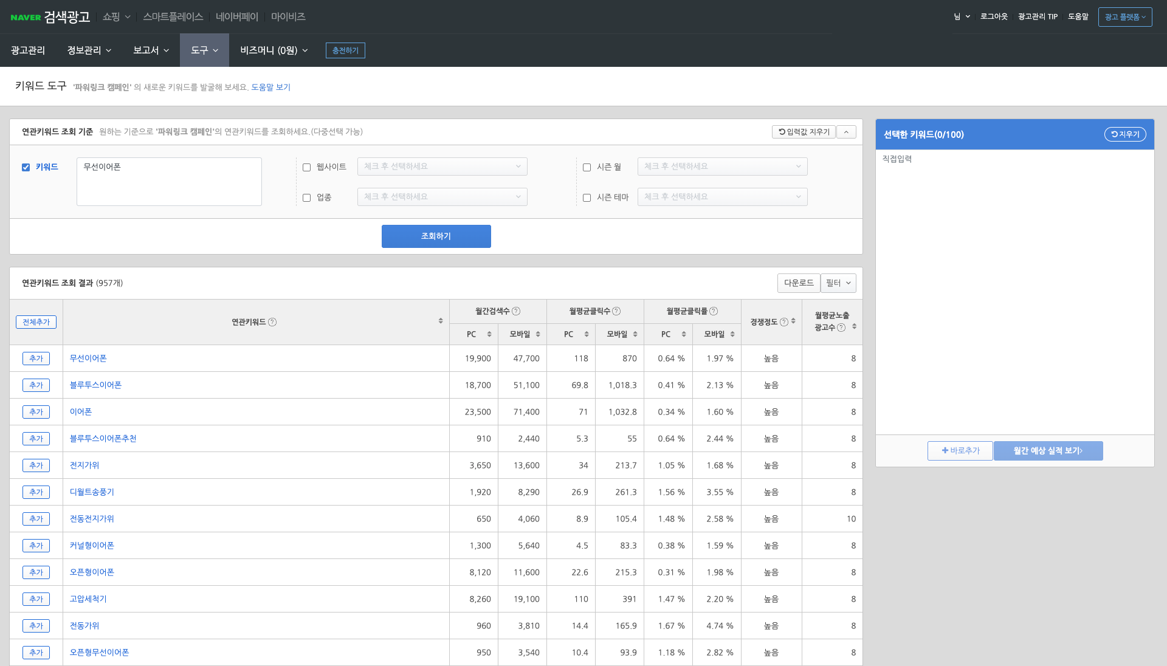Sort by 경쟁정도 column arrows

click(793, 321)
